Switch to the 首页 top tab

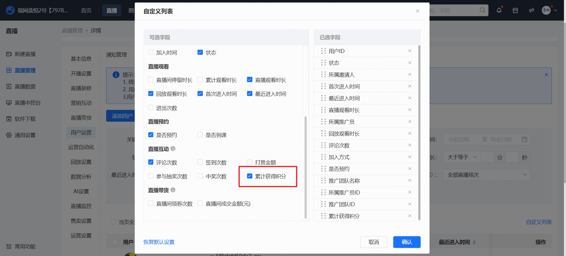pyautogui.click(x=86, y=11)
